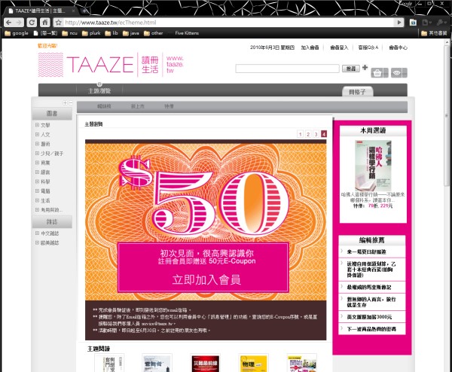Open the plurk bookmarks folder
The width and height of the screenshot is (452, 372).
[91, 33]
